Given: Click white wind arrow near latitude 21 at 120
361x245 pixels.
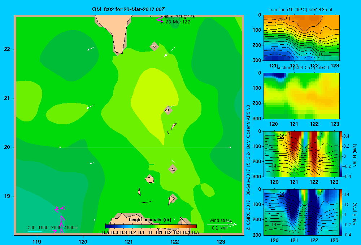Looking at the screenshot, I should click(x=90, y=107).
